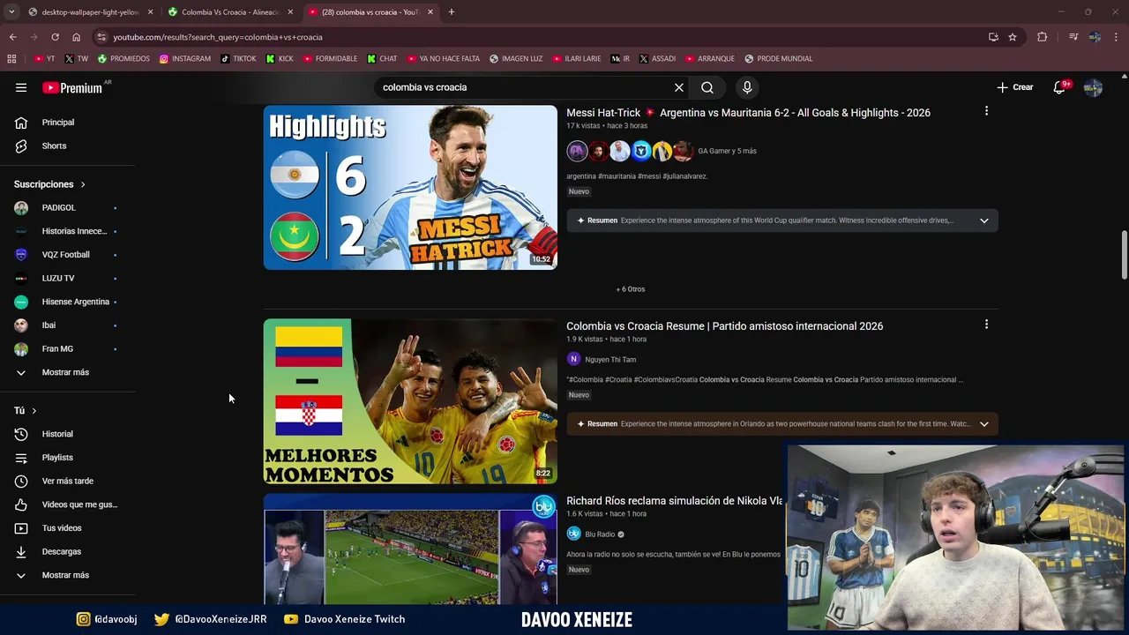Click the page vertical scrollbar thumb
The image size is (1129, 635).
[1124, 256]
